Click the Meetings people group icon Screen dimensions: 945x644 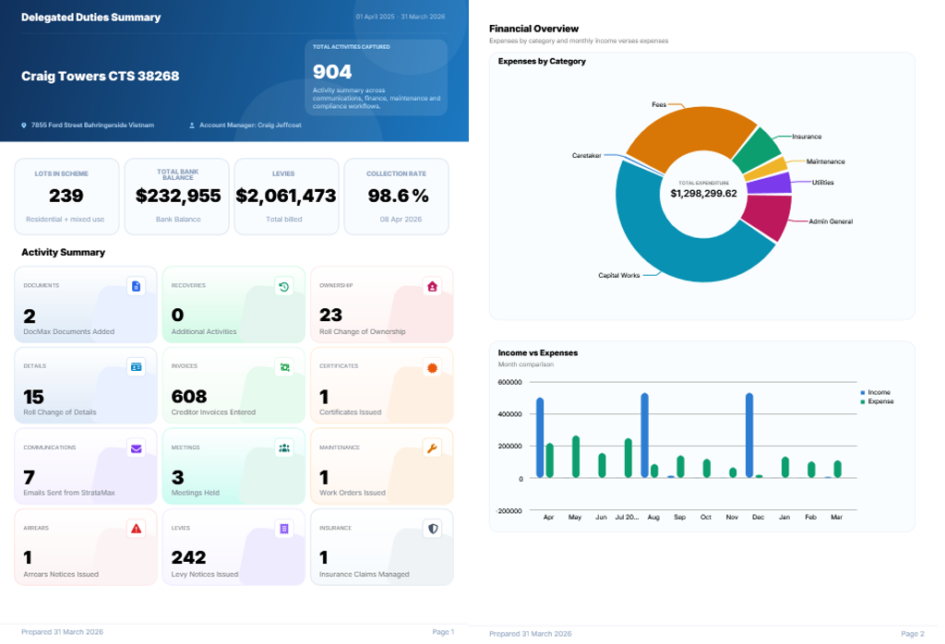pos(284,448)
